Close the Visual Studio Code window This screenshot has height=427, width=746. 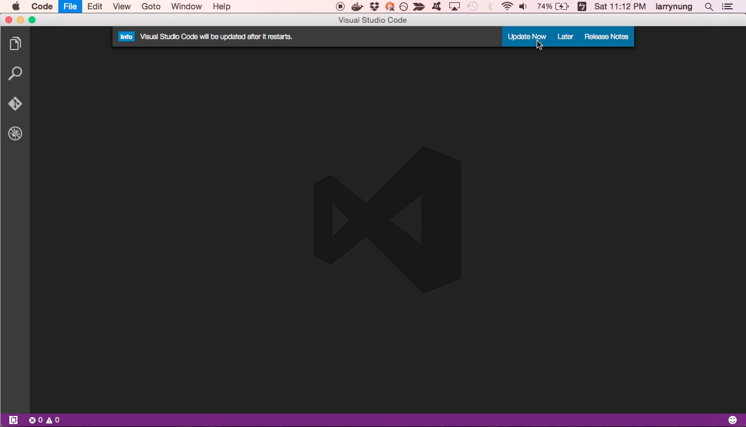tap(9, 20)
